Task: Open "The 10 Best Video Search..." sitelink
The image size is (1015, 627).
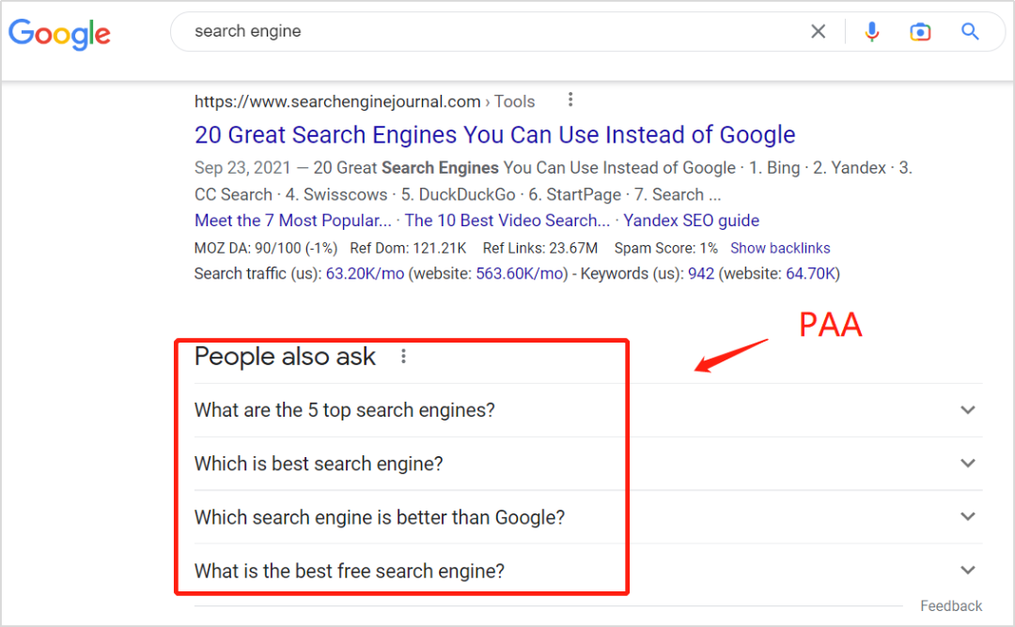Action: tap(507, 221)
